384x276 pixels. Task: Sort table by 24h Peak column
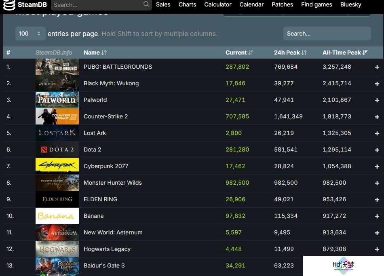(290, 53)
